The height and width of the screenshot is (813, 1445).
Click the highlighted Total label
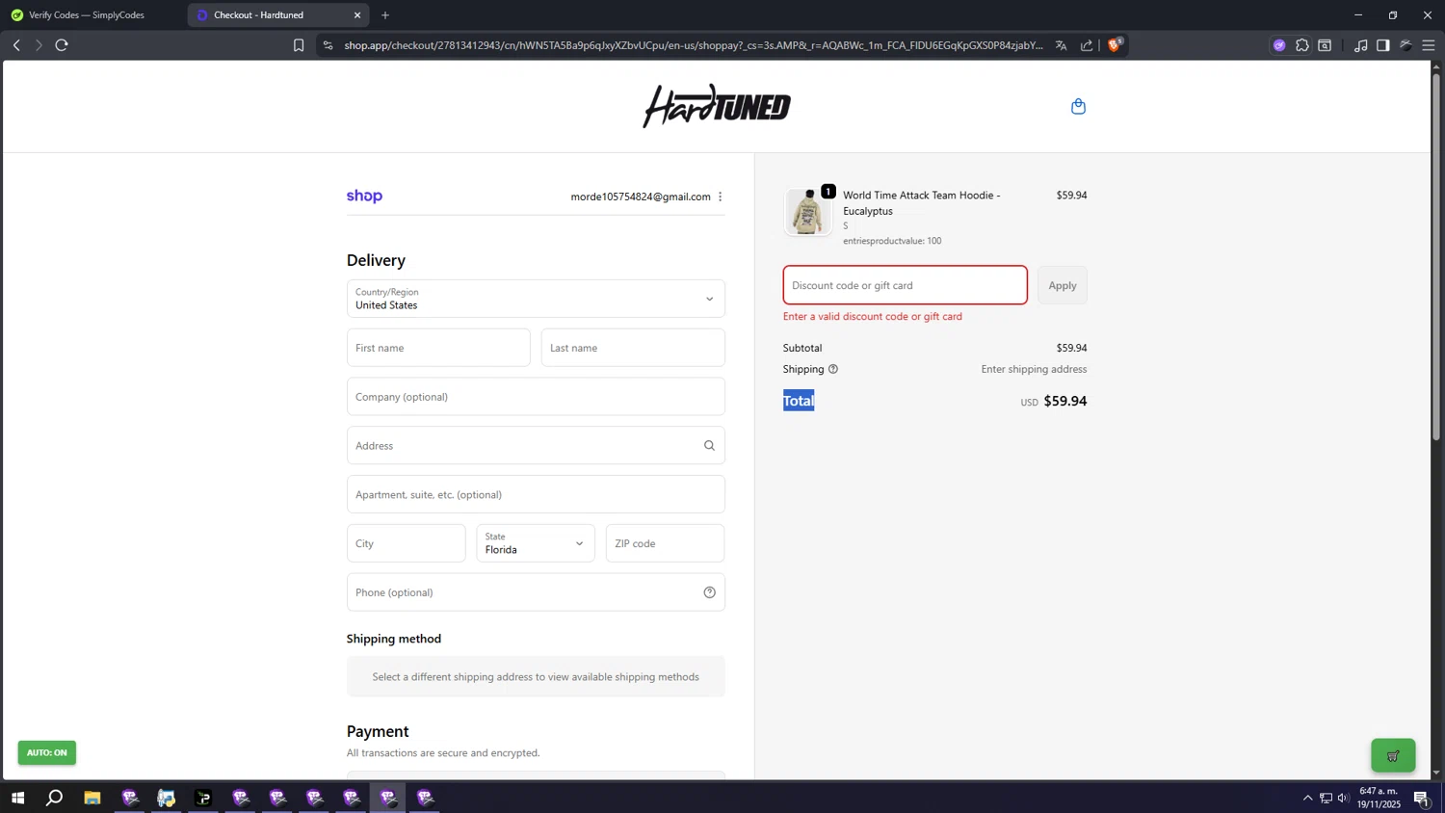799,401
